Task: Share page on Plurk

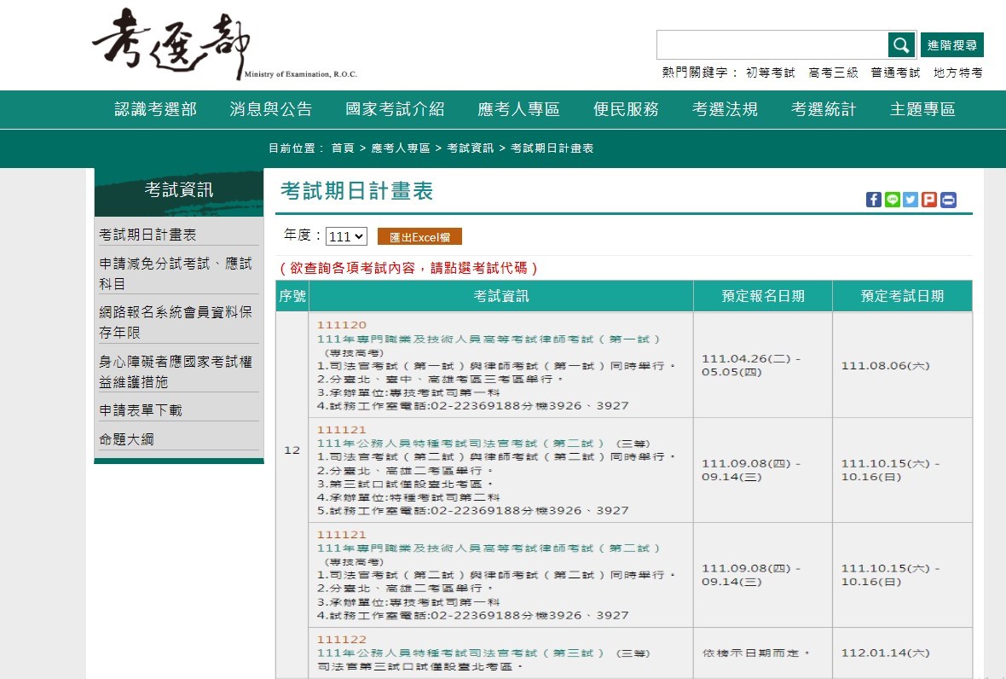Action: (929, 200)
